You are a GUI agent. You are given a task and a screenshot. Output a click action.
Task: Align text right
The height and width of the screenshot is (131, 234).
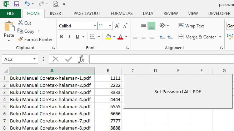tap(151, 37)
